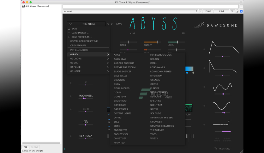The image size is (264, 153).
Task: Toggle the dot beside the first envelope
Action: (204, 49)
